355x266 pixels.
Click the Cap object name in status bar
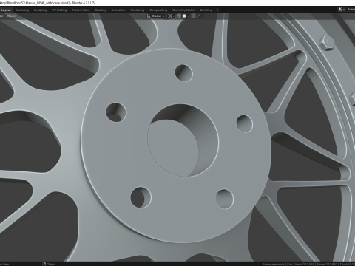(x=289, y=264)
